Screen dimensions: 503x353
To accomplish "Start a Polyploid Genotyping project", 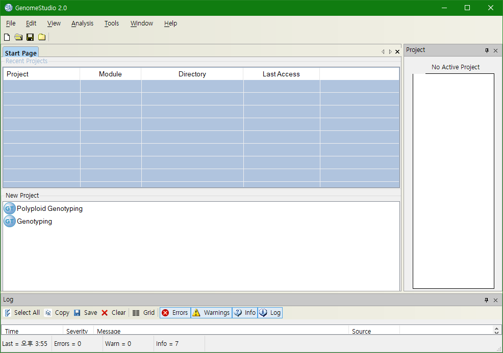I will pos(49,208).
